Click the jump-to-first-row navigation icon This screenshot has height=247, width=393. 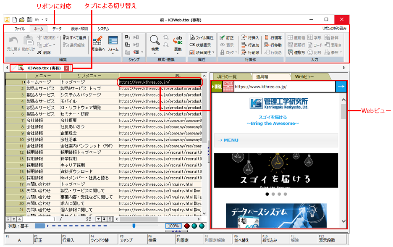coord(8,219)
